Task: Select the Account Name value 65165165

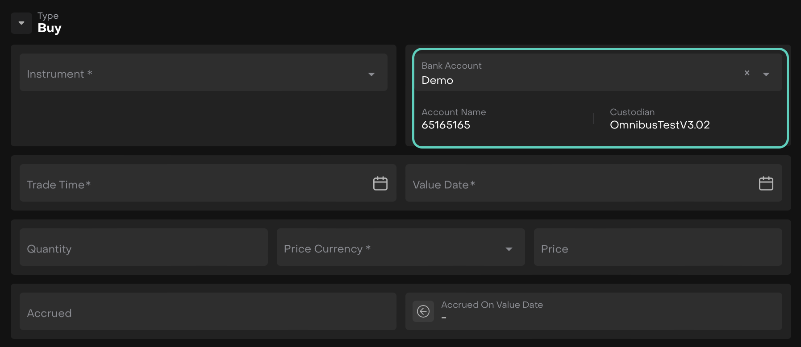Action: (x=446, y=125)
